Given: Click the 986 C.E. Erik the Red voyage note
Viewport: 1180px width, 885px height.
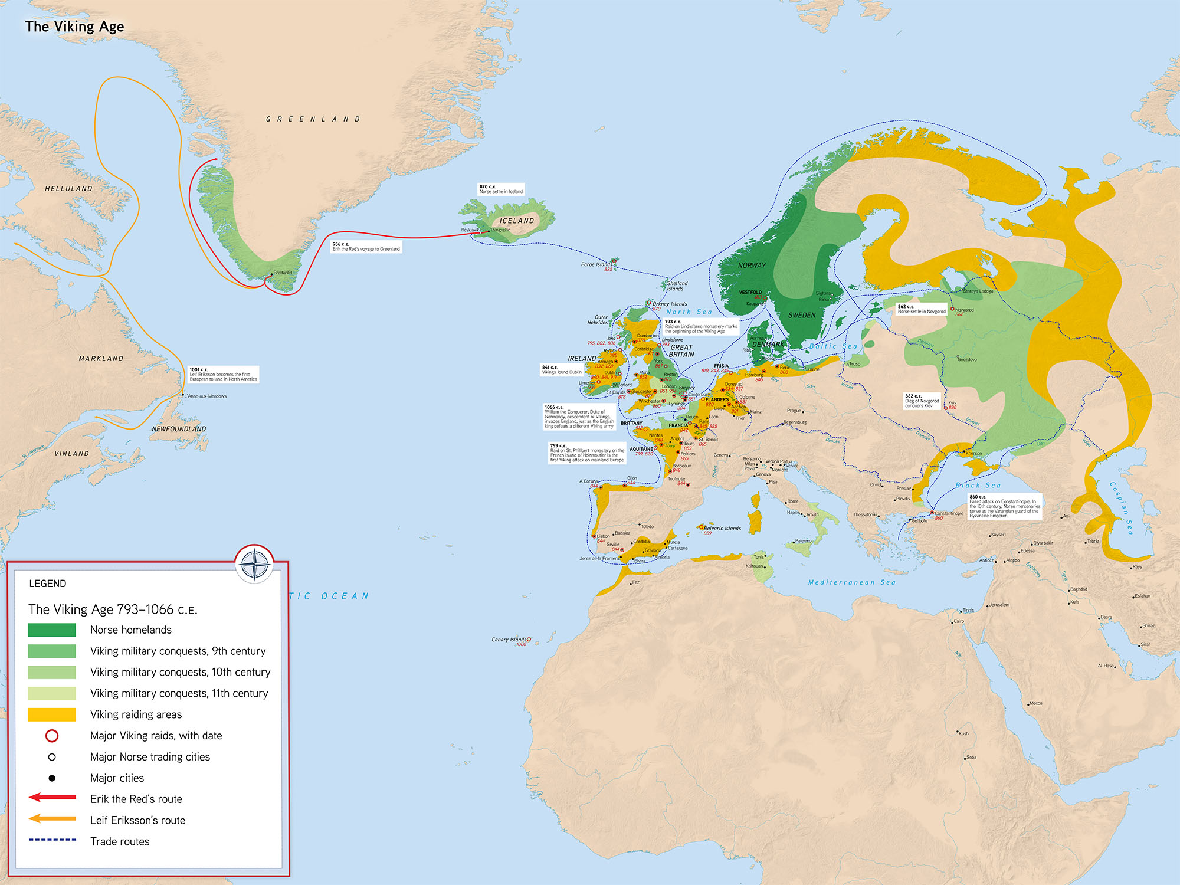Looking at the screenshot, I should tap(366, 247).
